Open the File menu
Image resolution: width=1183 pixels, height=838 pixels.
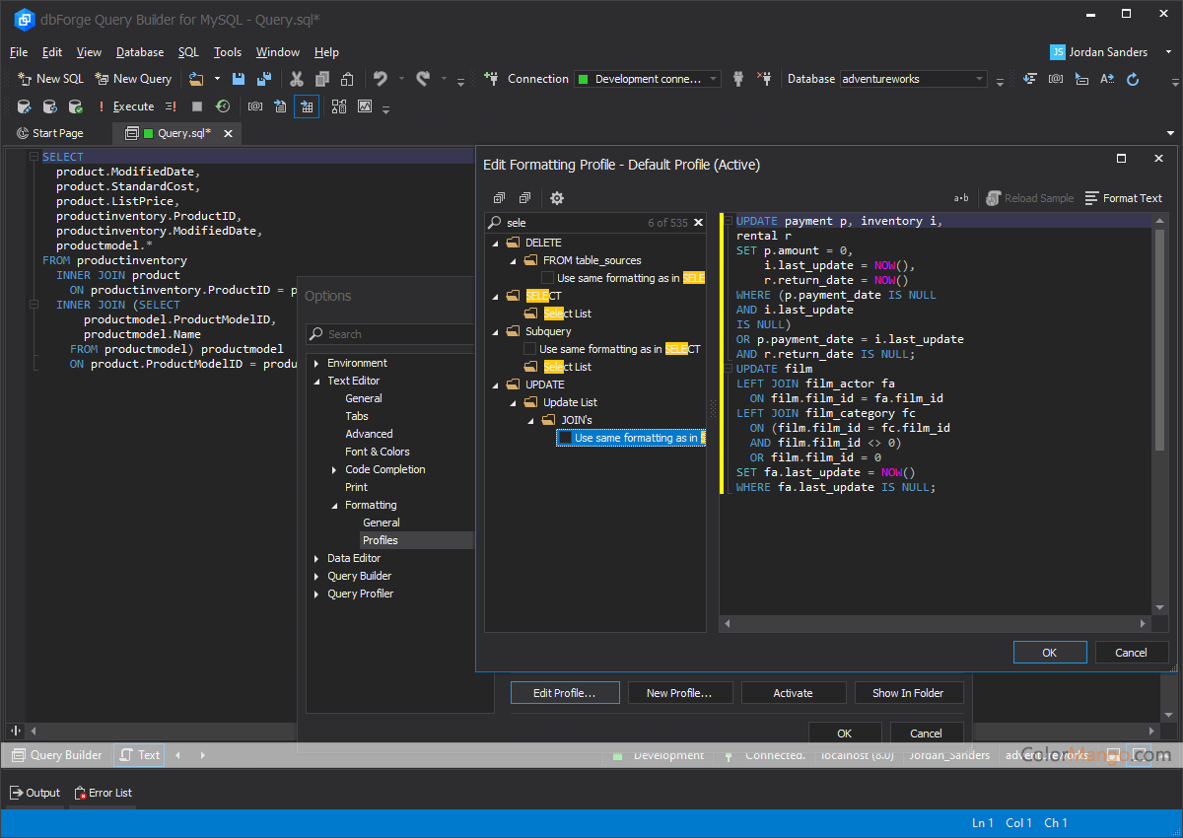[19, 52]
